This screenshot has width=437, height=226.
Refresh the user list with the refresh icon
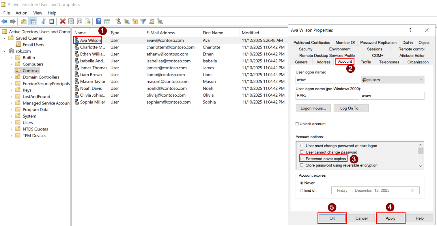point(79,21)
